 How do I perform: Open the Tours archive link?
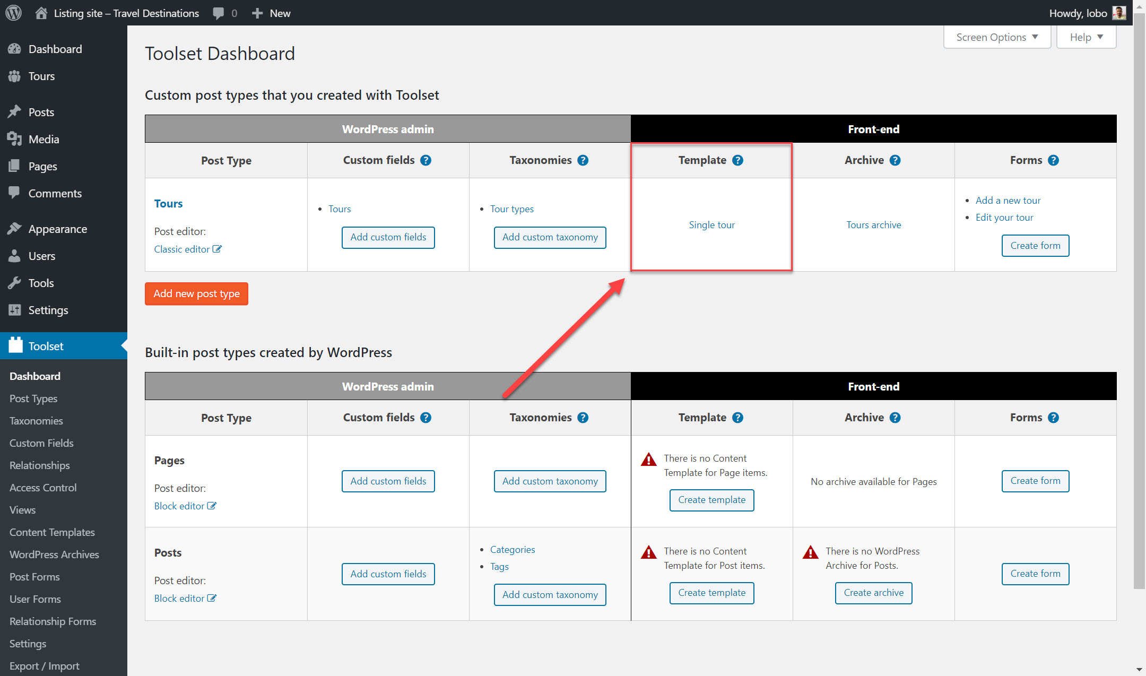coord(874,225)
